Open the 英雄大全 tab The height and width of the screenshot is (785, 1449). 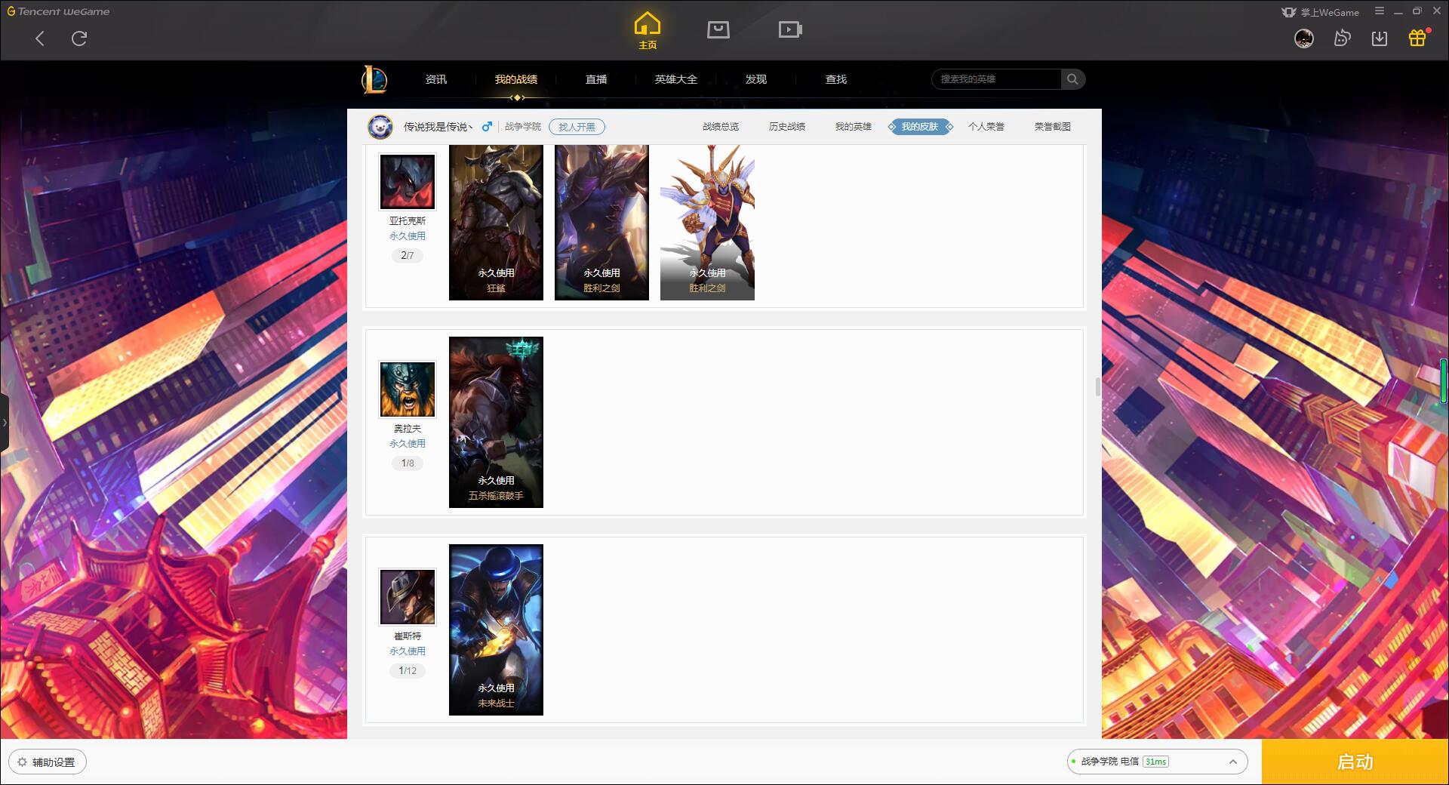tap(676, 79)
